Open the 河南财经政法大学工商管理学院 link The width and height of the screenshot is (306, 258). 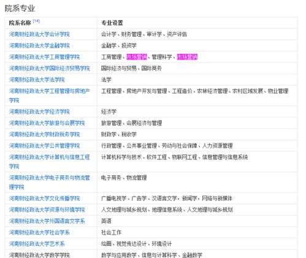[x=44, y=57]
